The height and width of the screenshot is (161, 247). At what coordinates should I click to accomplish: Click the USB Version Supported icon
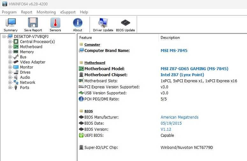click(81, 93)
